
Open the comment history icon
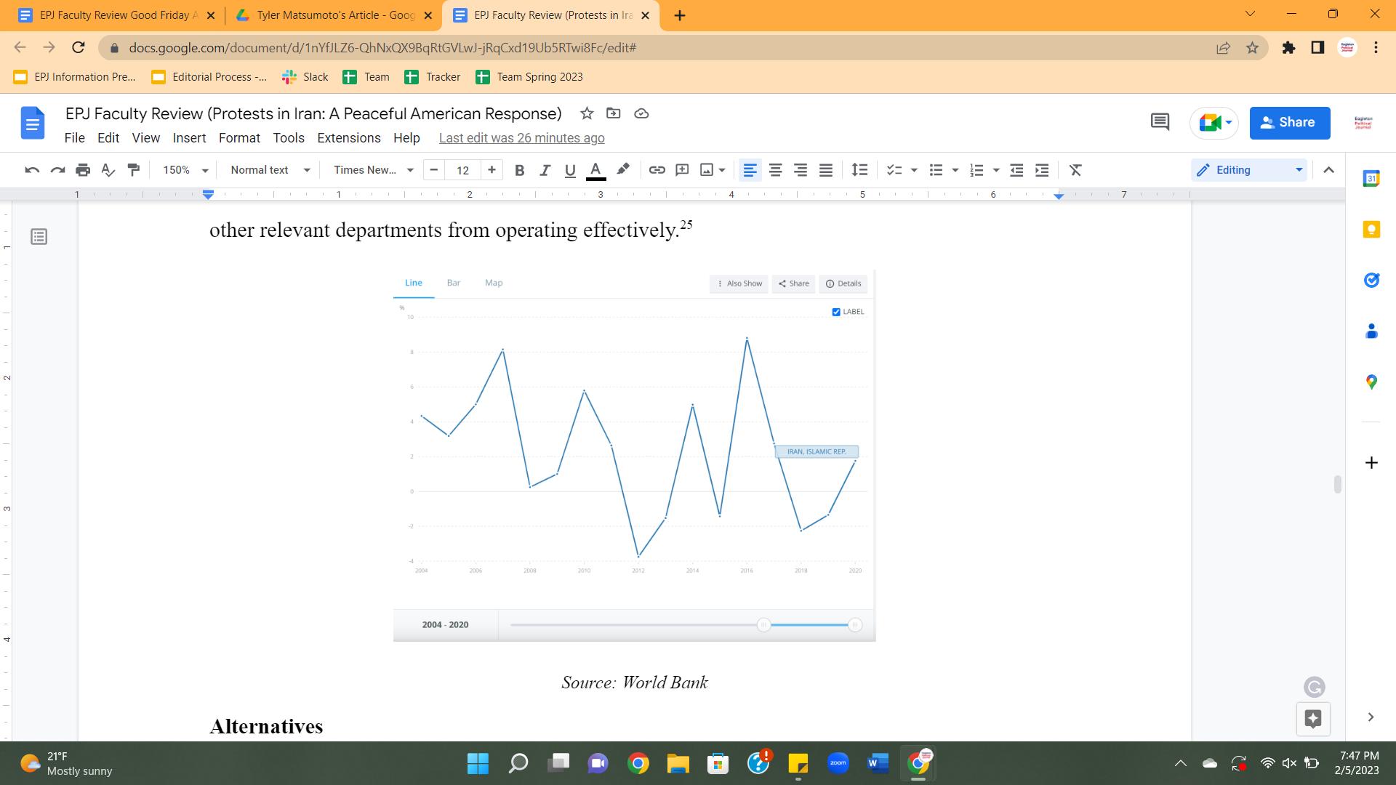[x=1160, y=122]
